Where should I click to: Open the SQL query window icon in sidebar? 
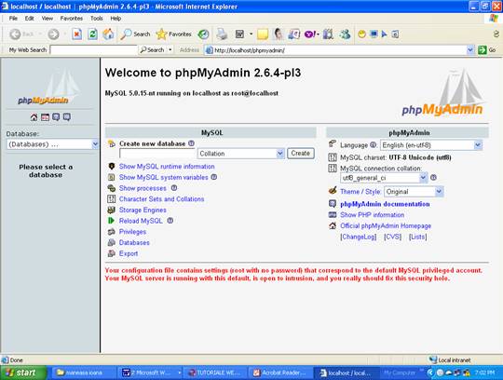coord(45,117)
